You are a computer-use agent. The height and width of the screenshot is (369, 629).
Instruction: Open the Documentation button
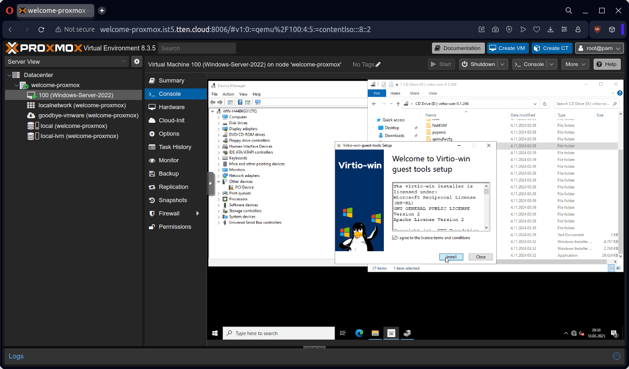pyautogui.click(x=458, y=48)
